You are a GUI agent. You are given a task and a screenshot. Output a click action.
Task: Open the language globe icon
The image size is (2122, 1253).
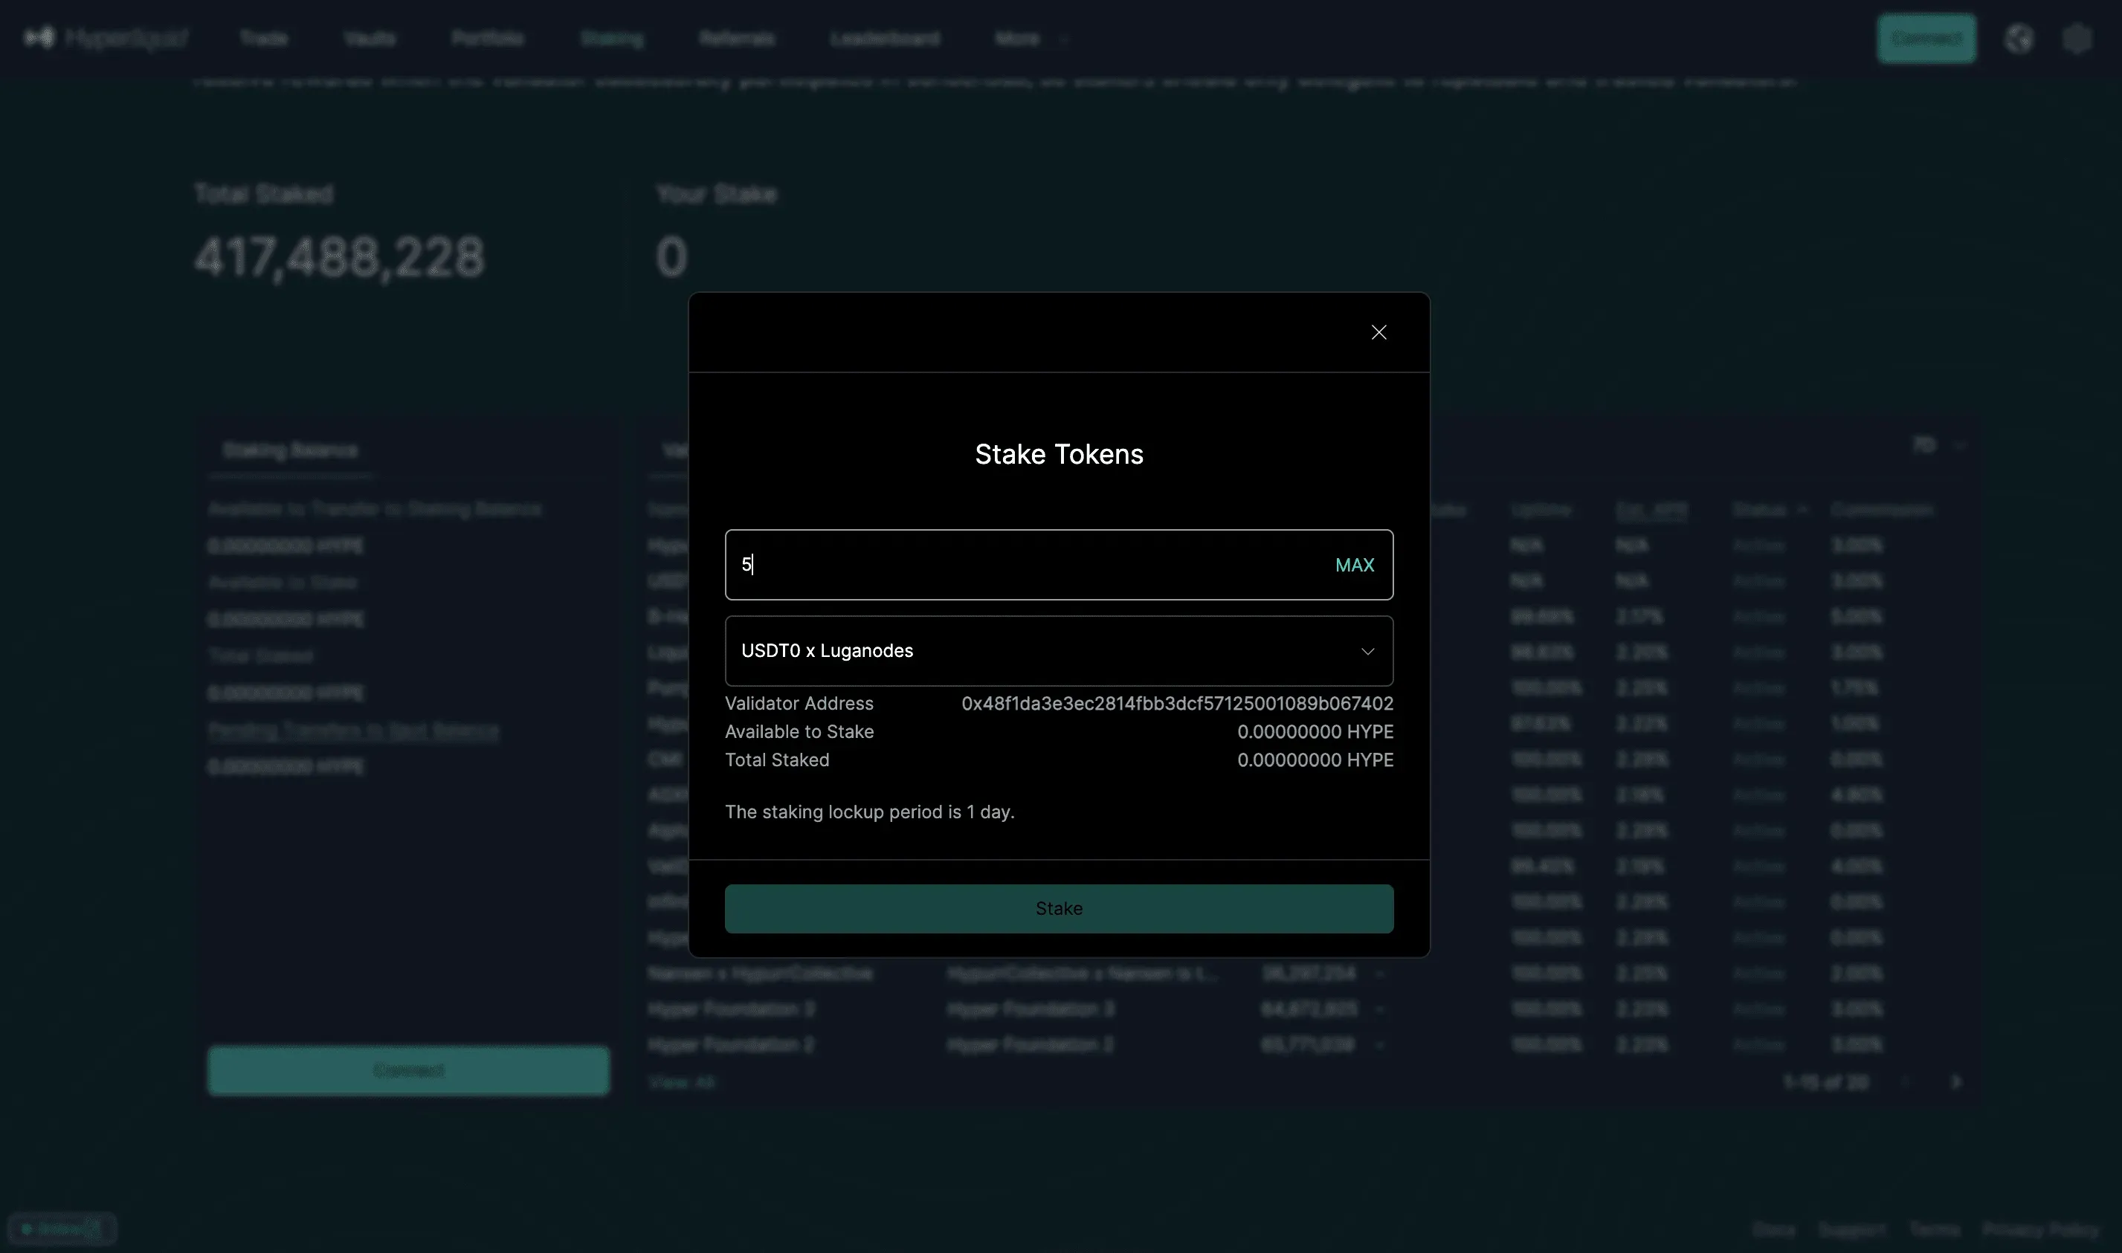click(x=2019, y=39)
